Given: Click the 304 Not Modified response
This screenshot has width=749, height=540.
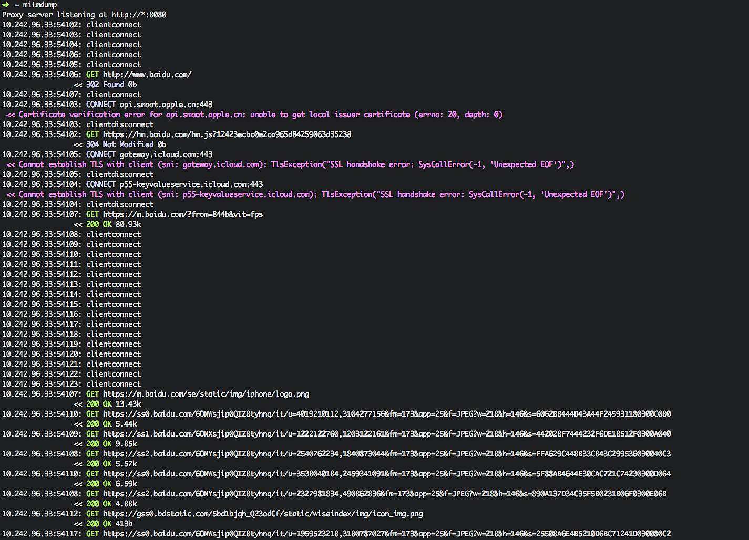Looking at the screenshot, I should point(126,144).
